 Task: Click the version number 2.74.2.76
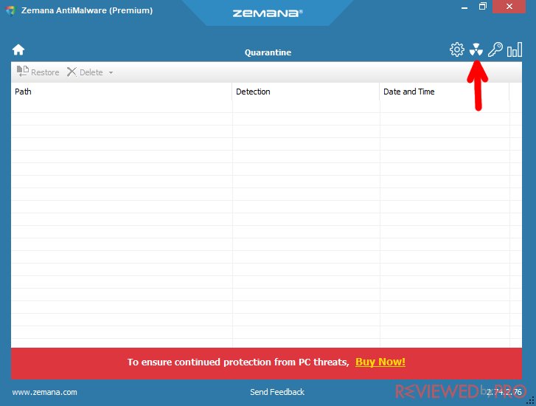point(504,392)
